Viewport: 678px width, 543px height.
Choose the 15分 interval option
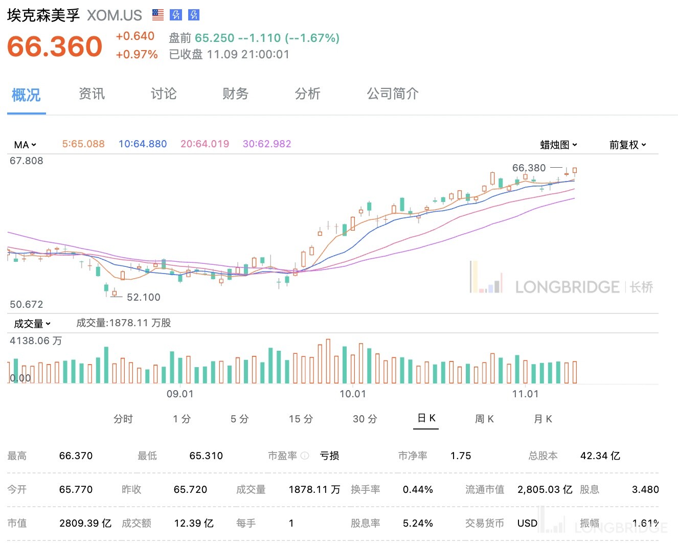[301, 419]
